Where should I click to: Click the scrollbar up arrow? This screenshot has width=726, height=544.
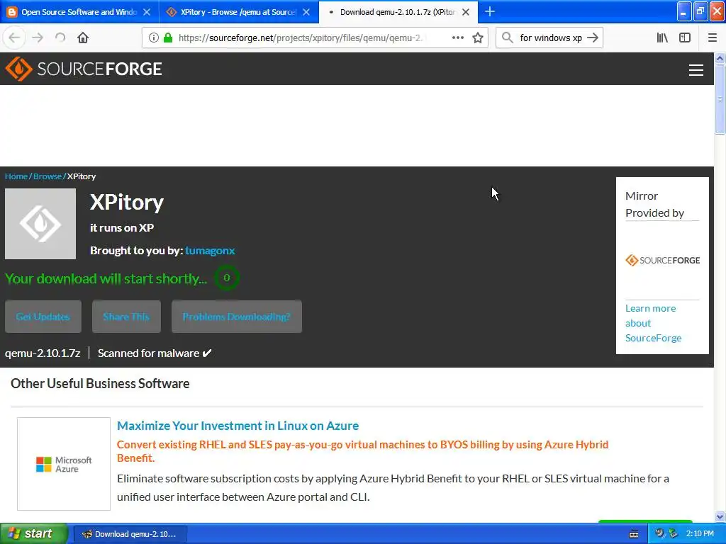(x=720, y=58)
